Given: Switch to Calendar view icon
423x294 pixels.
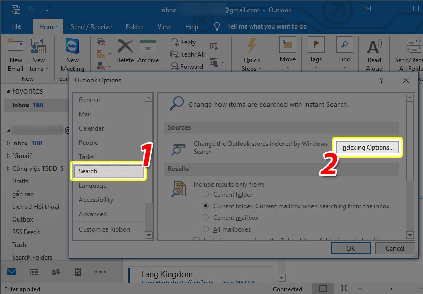Looking at the screenshot, I should [34, 272].
